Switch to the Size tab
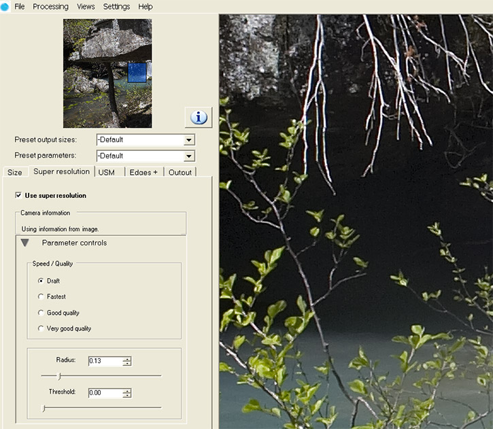 coord(15,172)
